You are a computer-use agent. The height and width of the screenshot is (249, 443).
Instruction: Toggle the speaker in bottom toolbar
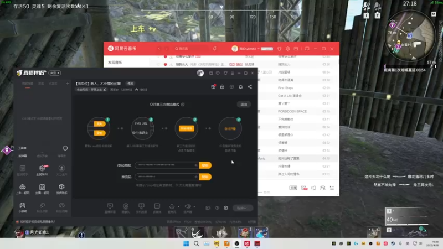point(188,207)
